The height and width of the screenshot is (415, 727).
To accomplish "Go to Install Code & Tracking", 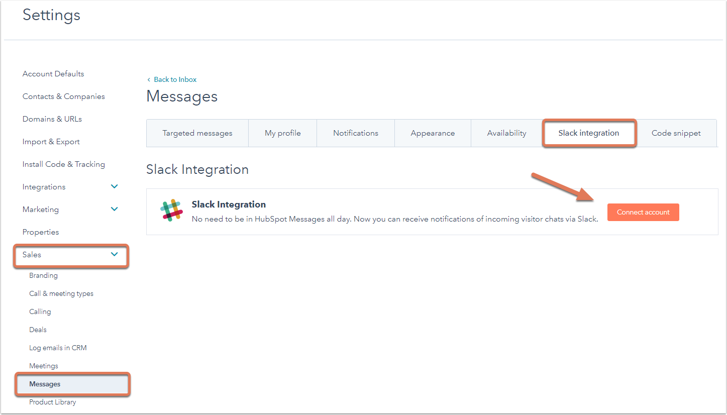I will pyautogui.click(x=64, y=164).
